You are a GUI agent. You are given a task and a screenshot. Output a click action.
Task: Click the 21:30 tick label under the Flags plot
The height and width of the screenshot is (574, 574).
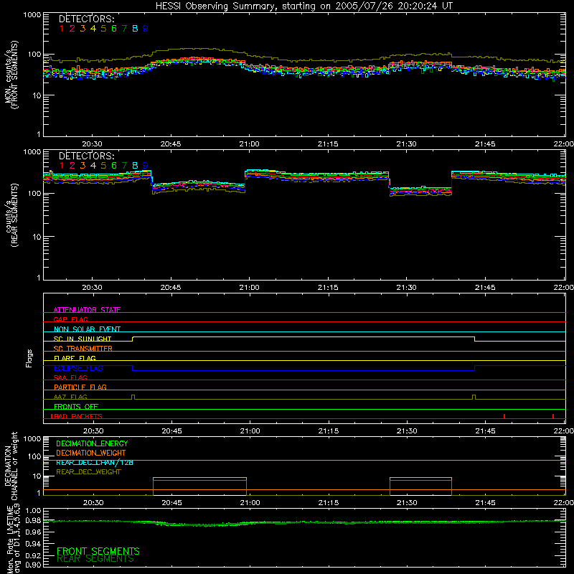tap(407, 431)
